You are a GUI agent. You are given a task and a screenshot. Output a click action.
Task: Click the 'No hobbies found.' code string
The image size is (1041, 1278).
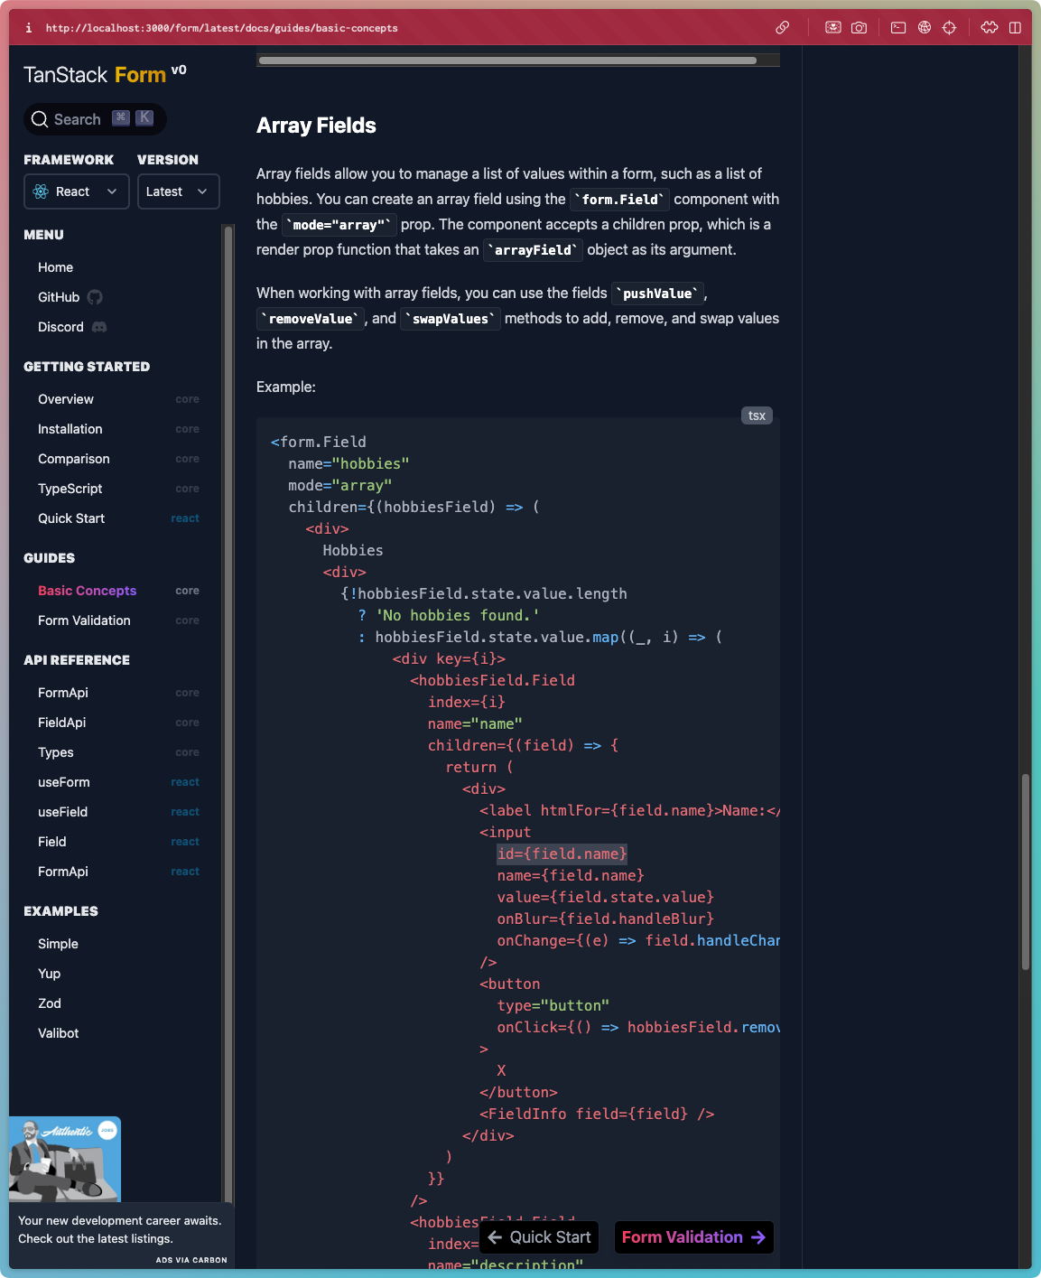click(458, 615)
